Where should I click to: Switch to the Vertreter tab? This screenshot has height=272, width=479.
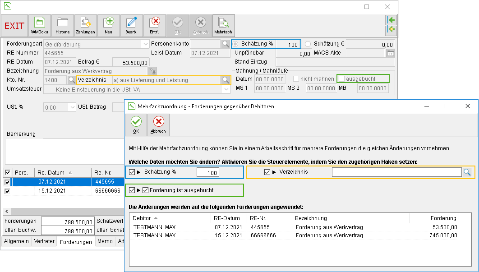44,241
